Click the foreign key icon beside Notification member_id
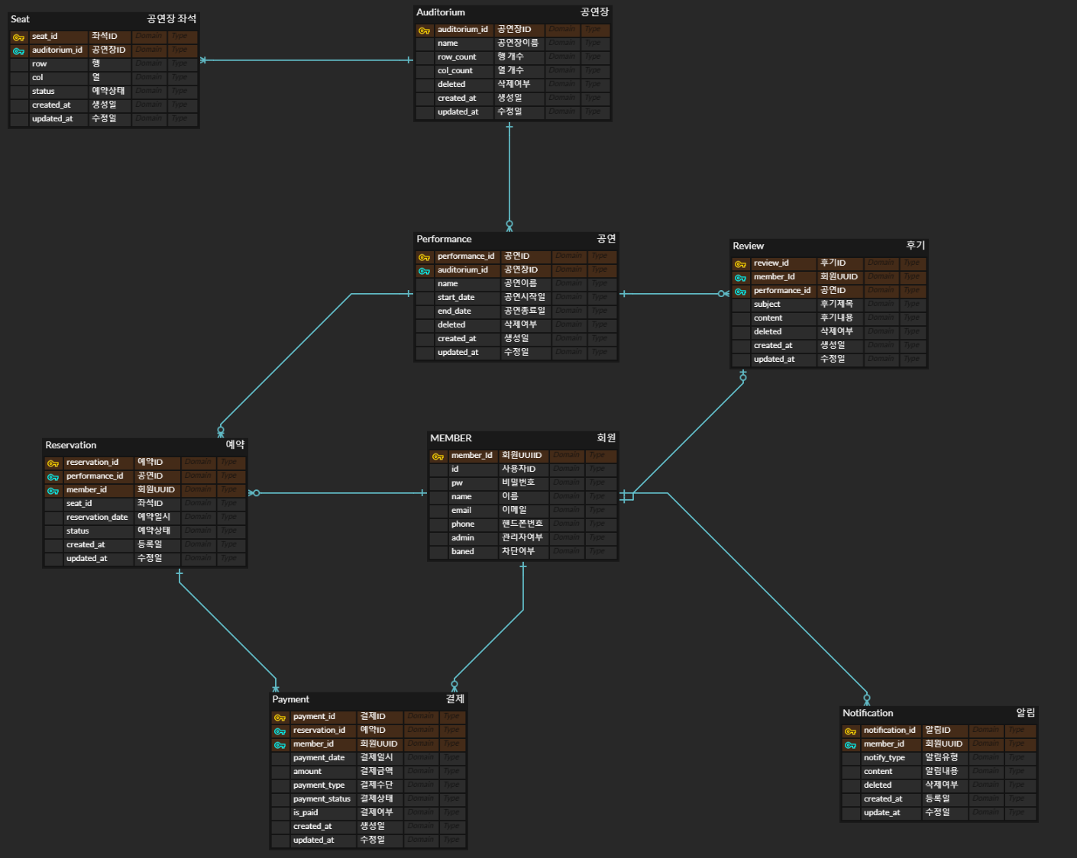Image resolution: width=1077 pixels, height=858 pixels. [850, 745]
